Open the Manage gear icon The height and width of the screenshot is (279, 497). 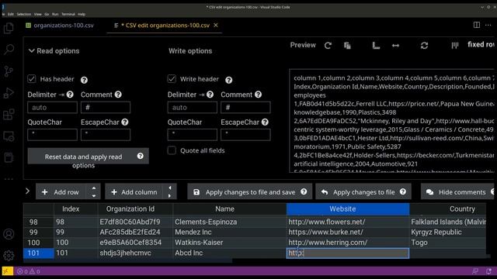click(x=9, y=255)
